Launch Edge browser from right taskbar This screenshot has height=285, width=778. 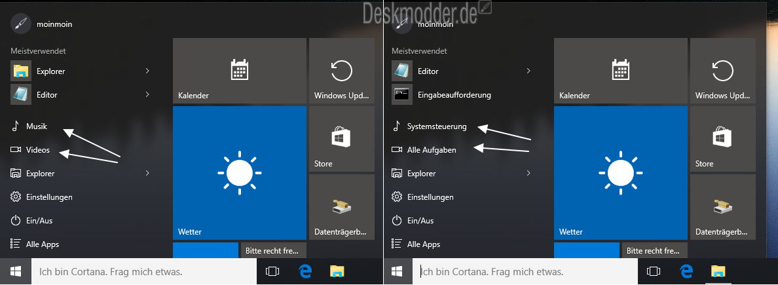click(x=686, y=271)
